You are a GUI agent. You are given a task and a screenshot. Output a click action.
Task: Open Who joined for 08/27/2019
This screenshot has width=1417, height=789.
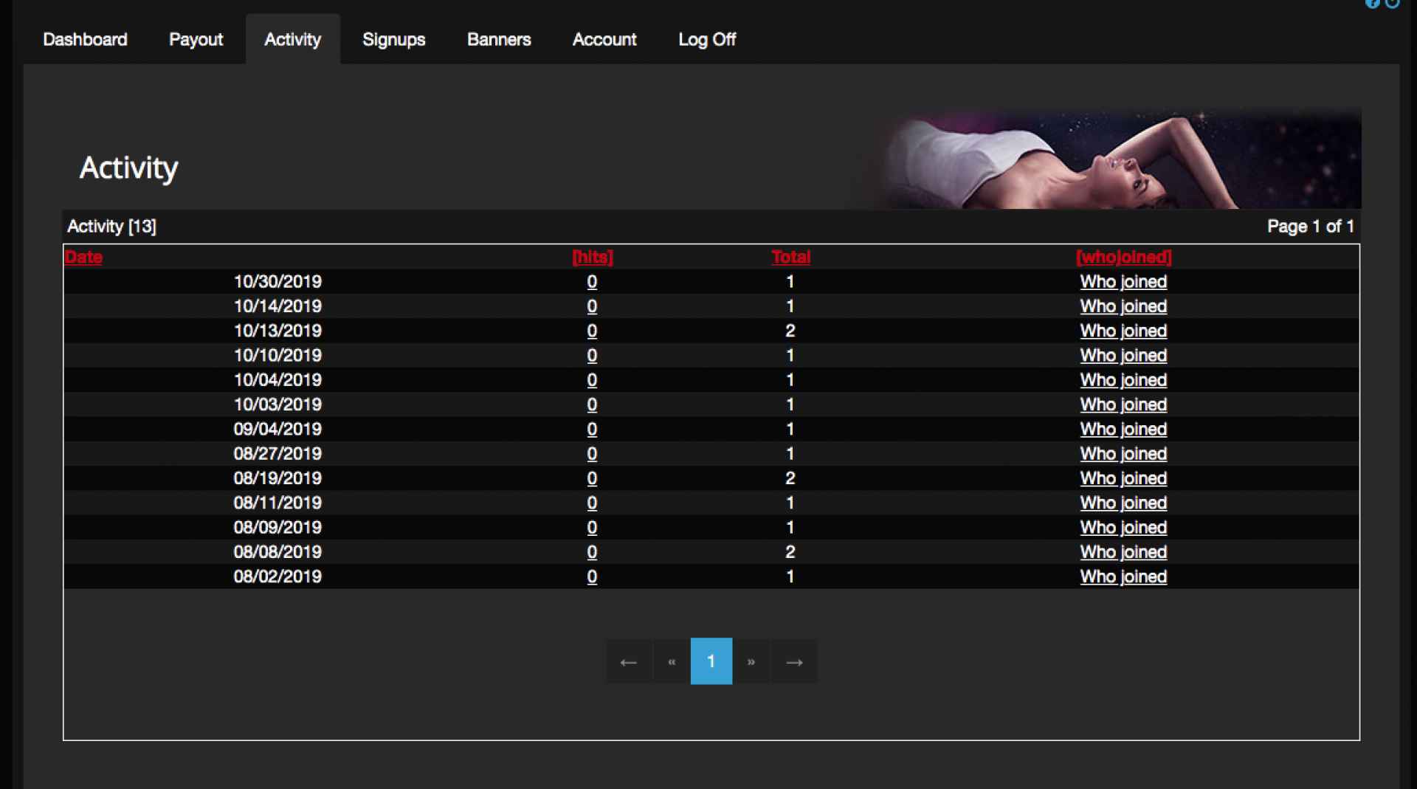(x=1123, y=453)
